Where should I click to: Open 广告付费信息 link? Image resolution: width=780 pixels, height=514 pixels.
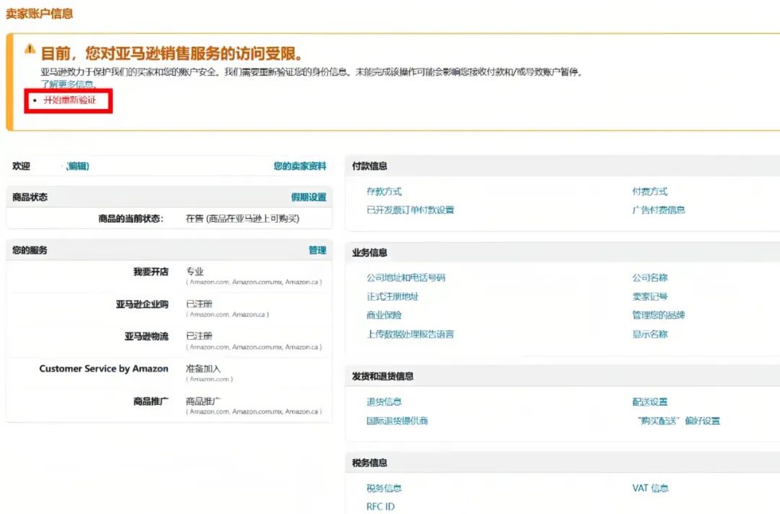pyautogui.click(x=659, y=210)
